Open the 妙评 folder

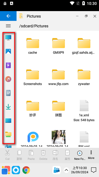click(x=33, y=109)
